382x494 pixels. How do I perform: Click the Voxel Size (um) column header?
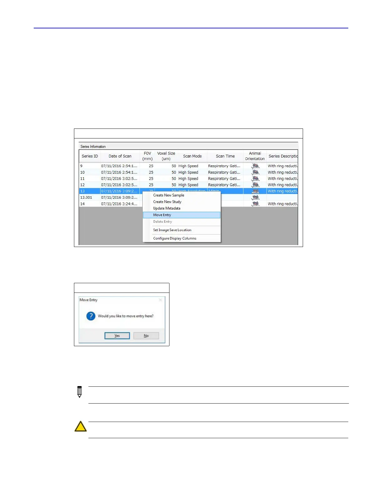click(166, 156)
